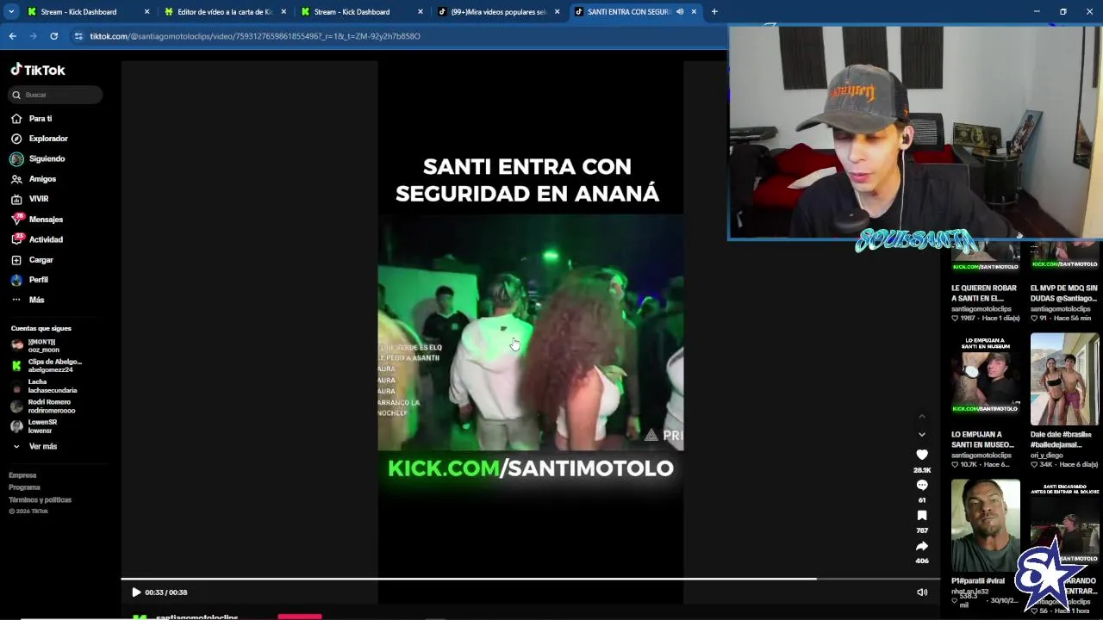
Task: Click the browser address bar URL
Action: click(x=255, y=36)
